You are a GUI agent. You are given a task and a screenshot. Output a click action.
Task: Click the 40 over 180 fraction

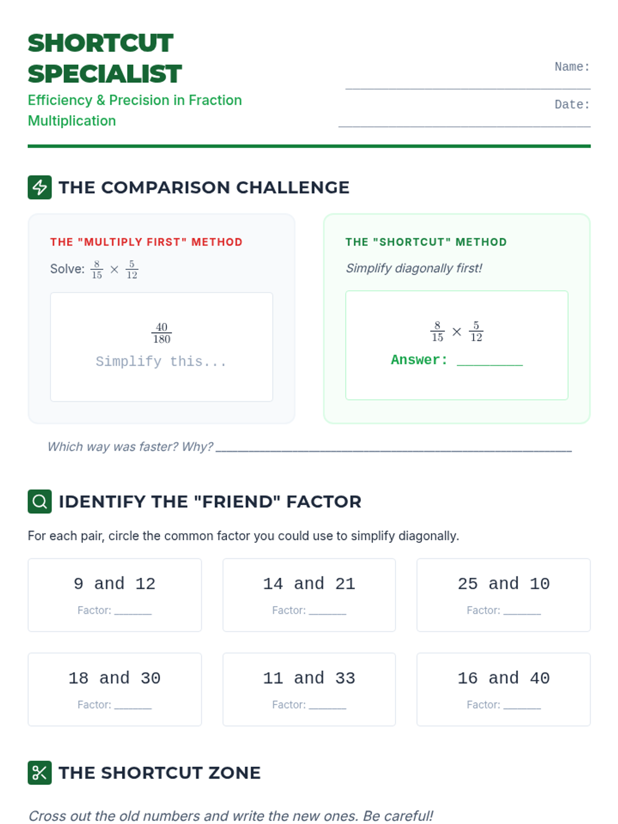point(162,333)
